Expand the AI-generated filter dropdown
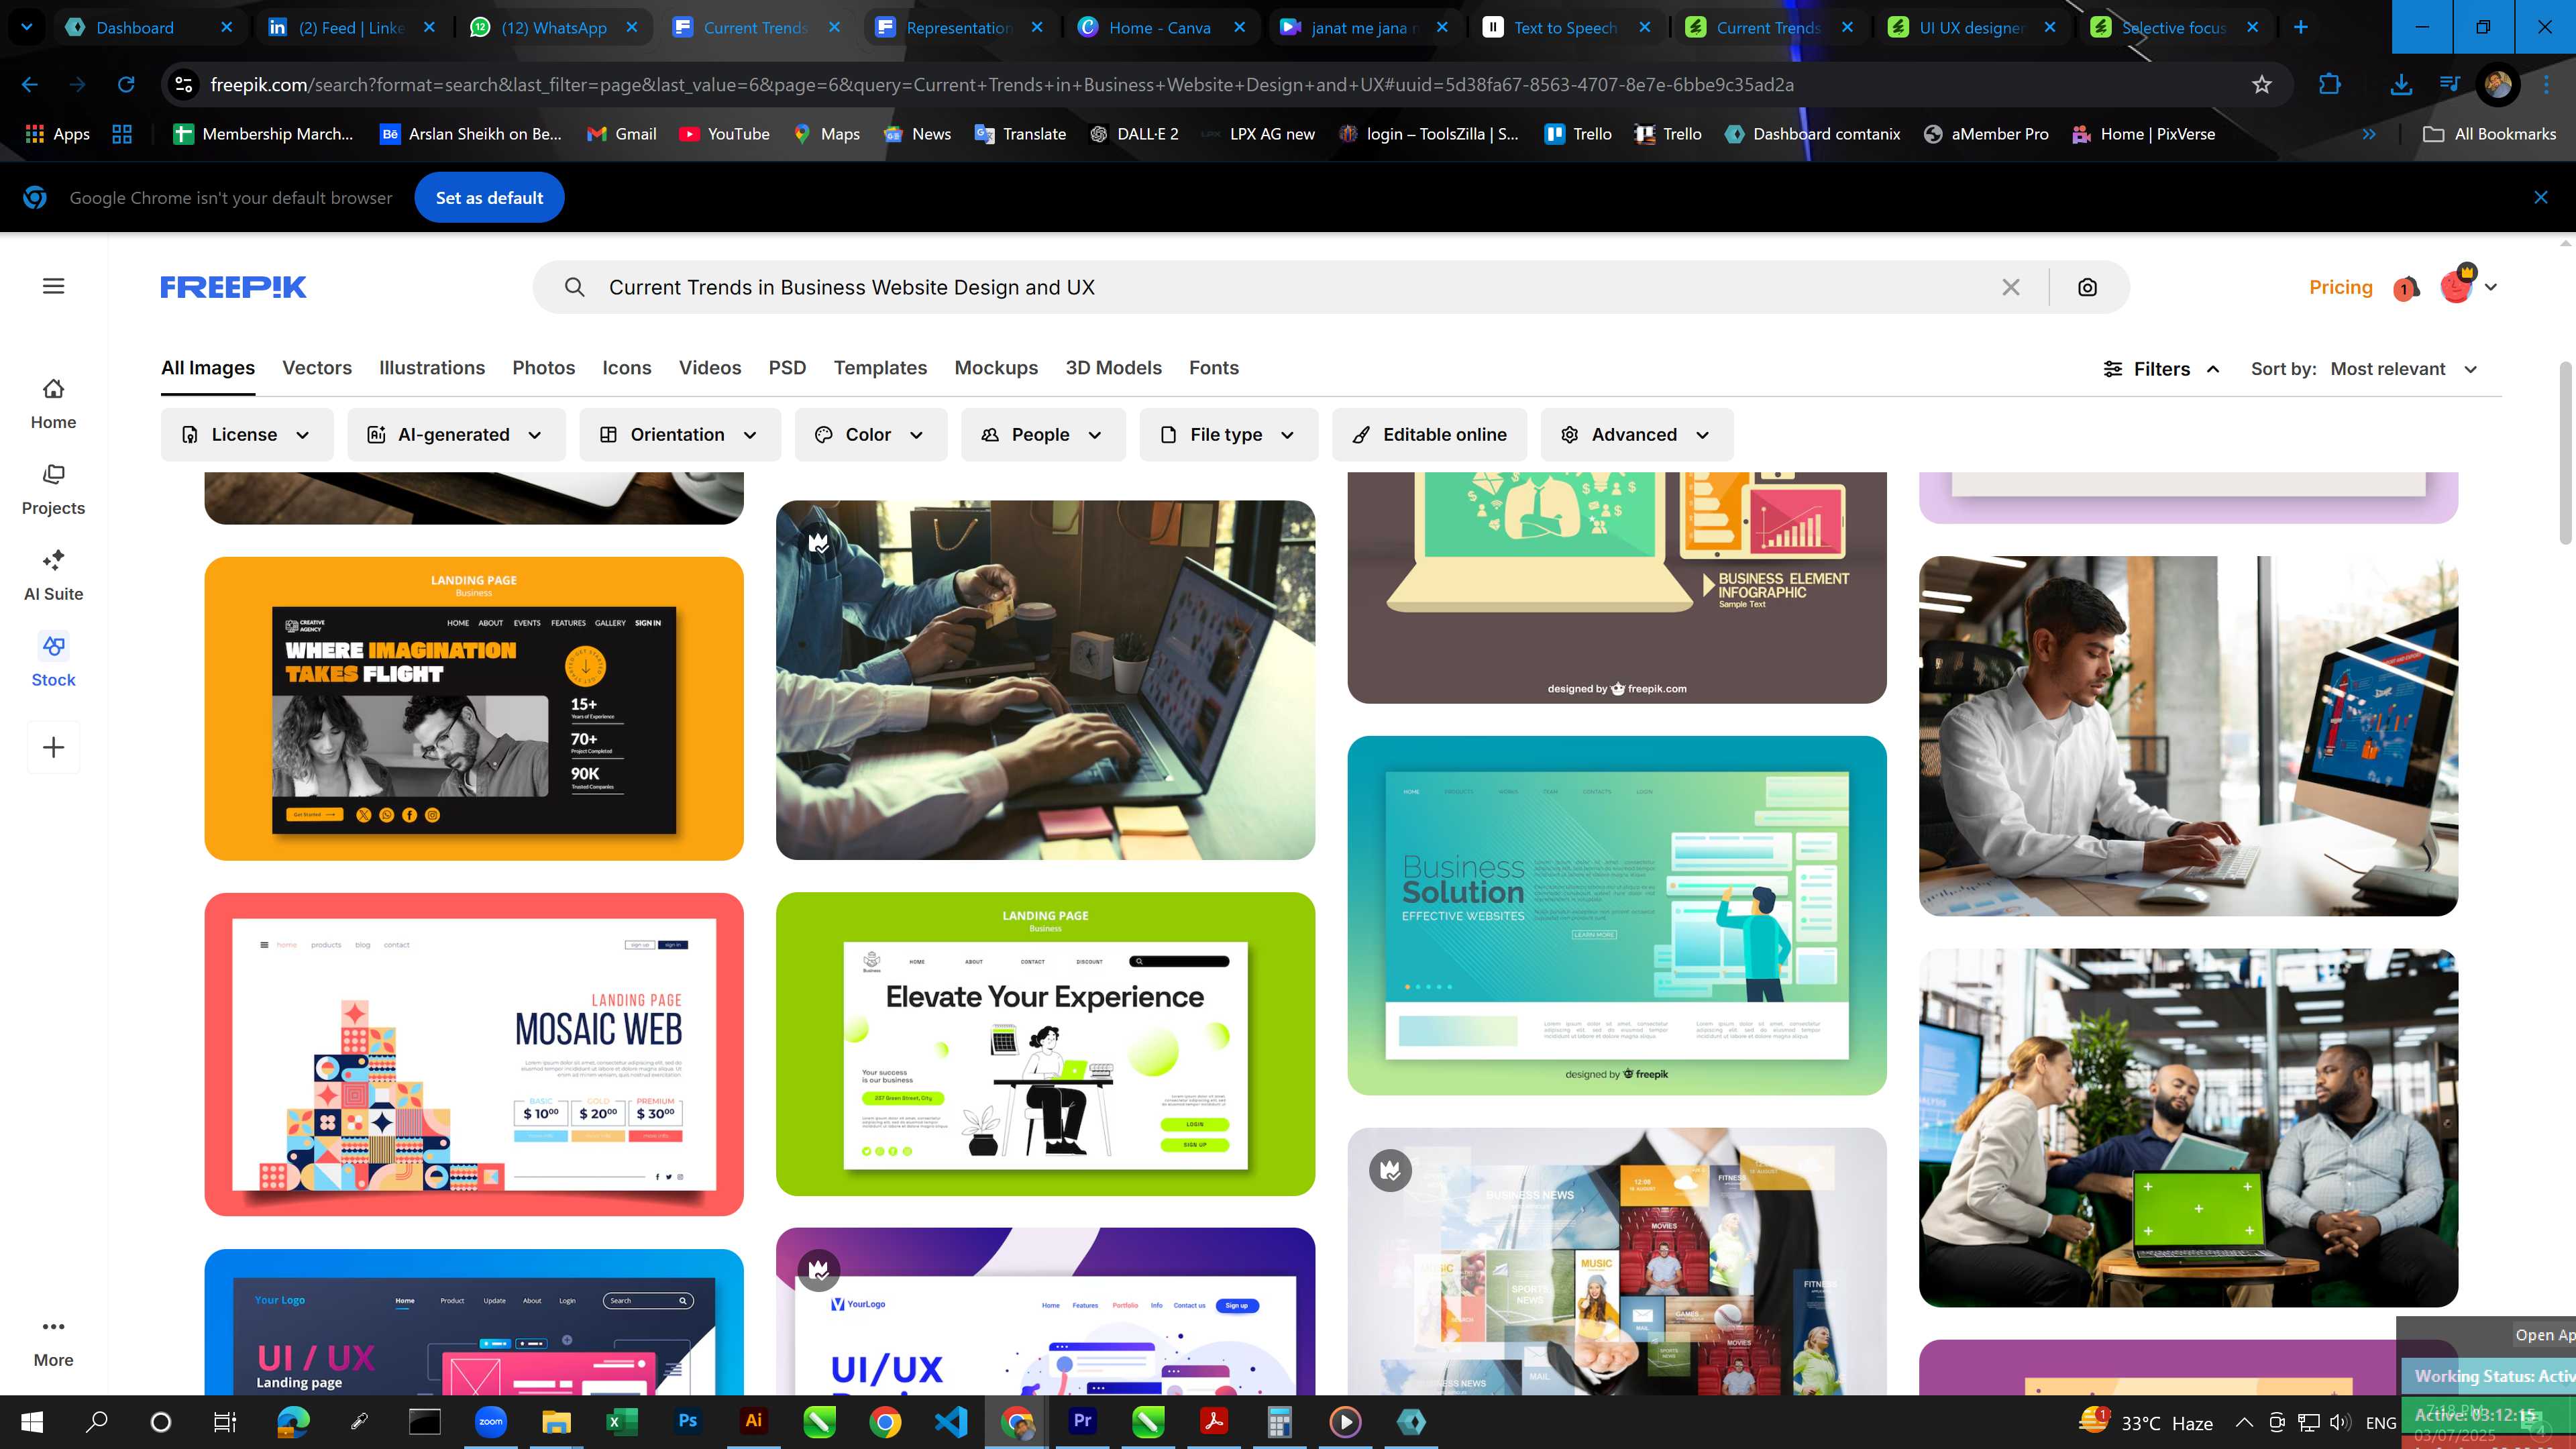The height and width of the screenshot is (1449, 2576). 456,434
